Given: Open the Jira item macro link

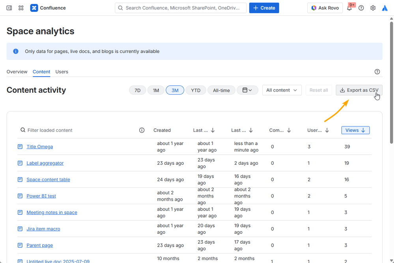Looking at the screenshot, I should (43, 229).
